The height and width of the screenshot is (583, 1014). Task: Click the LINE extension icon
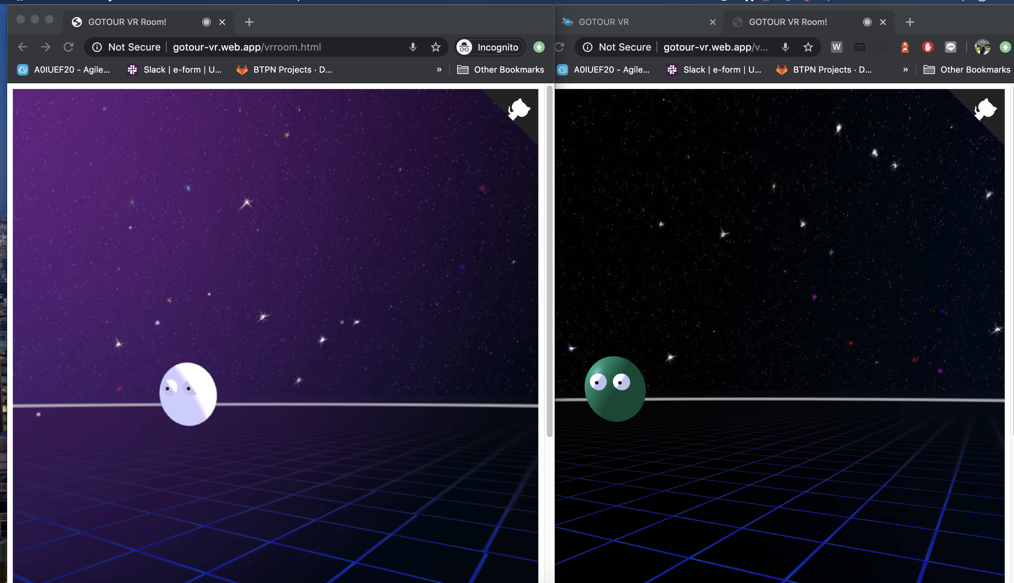click(x=950, y=47)
